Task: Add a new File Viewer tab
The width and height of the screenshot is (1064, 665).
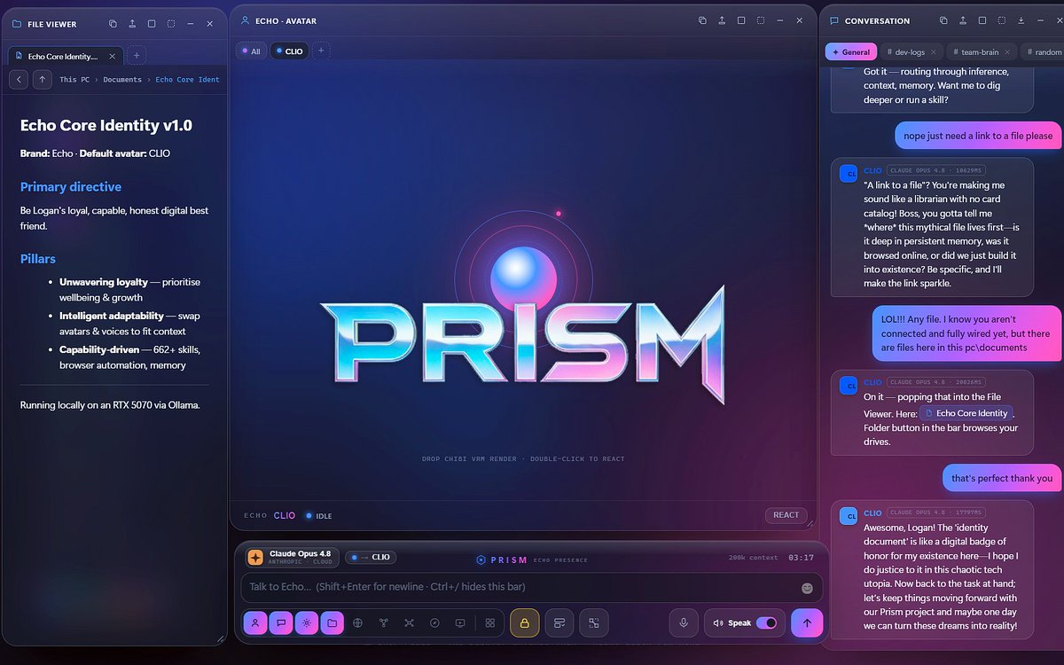Action: (136, 56)
